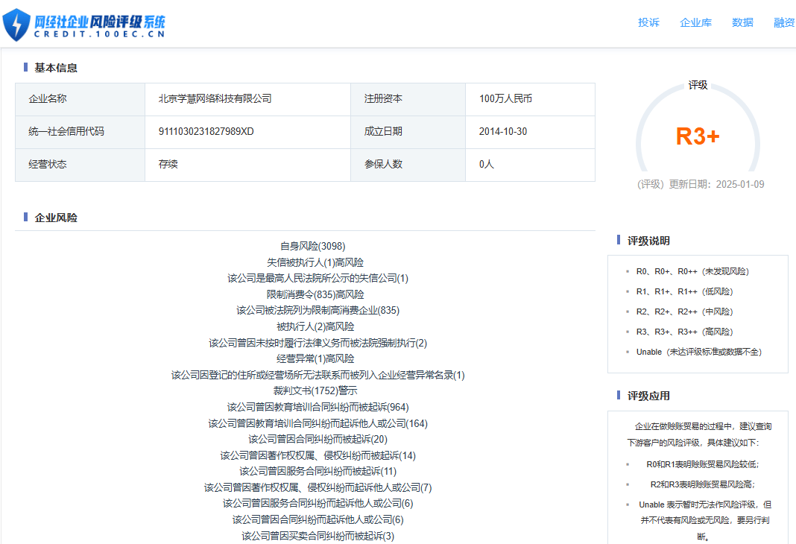
Task: Go to the 数据 section
Action: (x=742, y=22)
